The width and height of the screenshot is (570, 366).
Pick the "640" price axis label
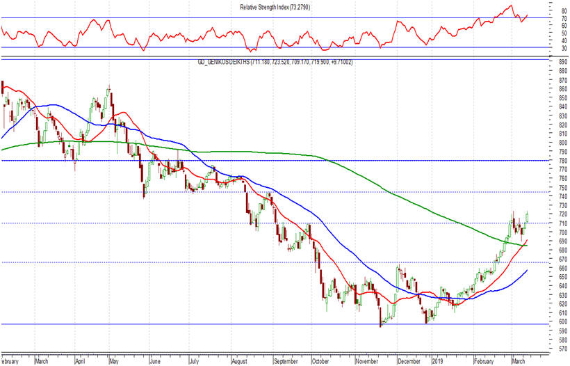[563, 285]
